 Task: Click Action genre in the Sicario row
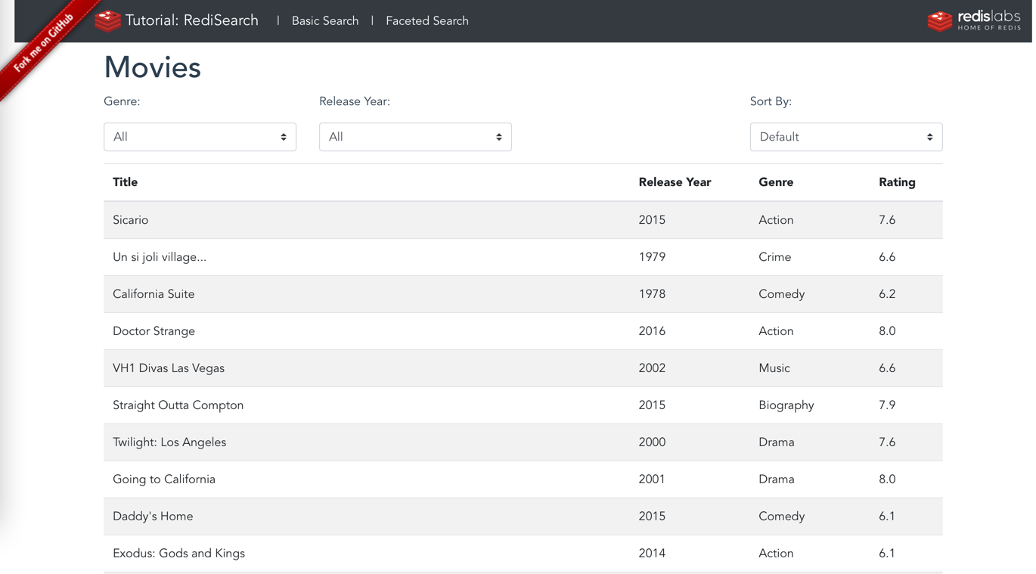click(776, 220)
